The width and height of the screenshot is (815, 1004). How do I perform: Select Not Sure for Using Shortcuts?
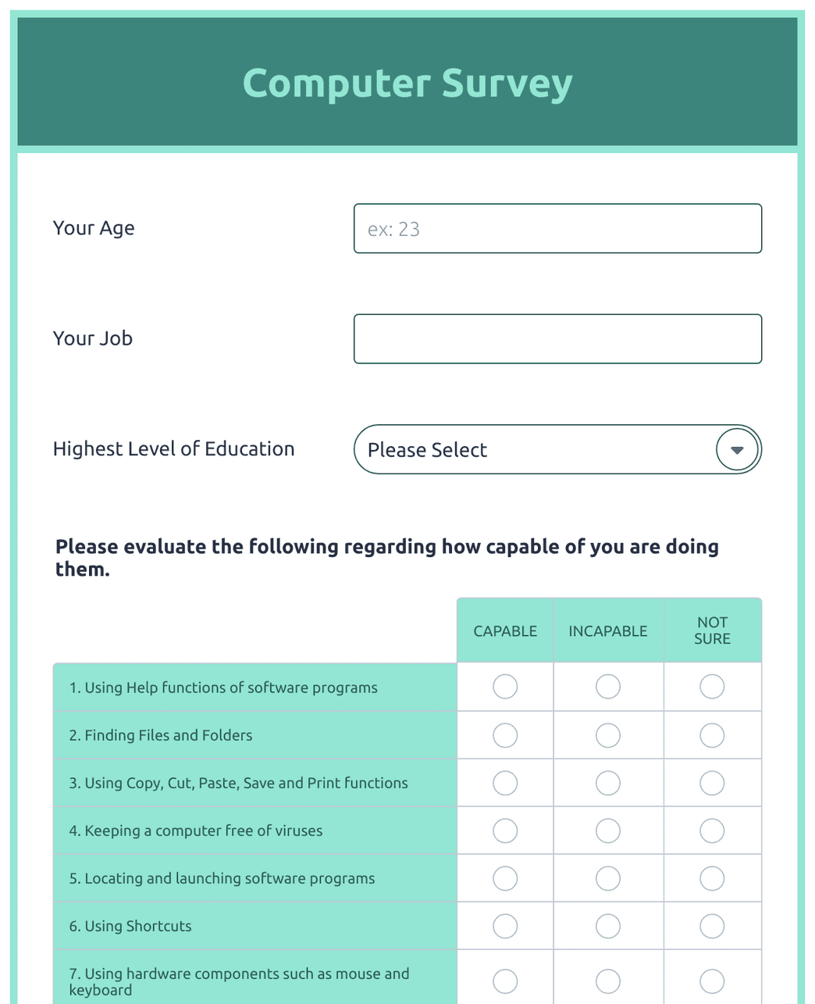(712, 925)
